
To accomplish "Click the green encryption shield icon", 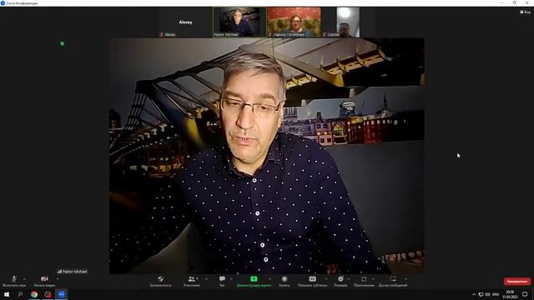I will (62, 43).
